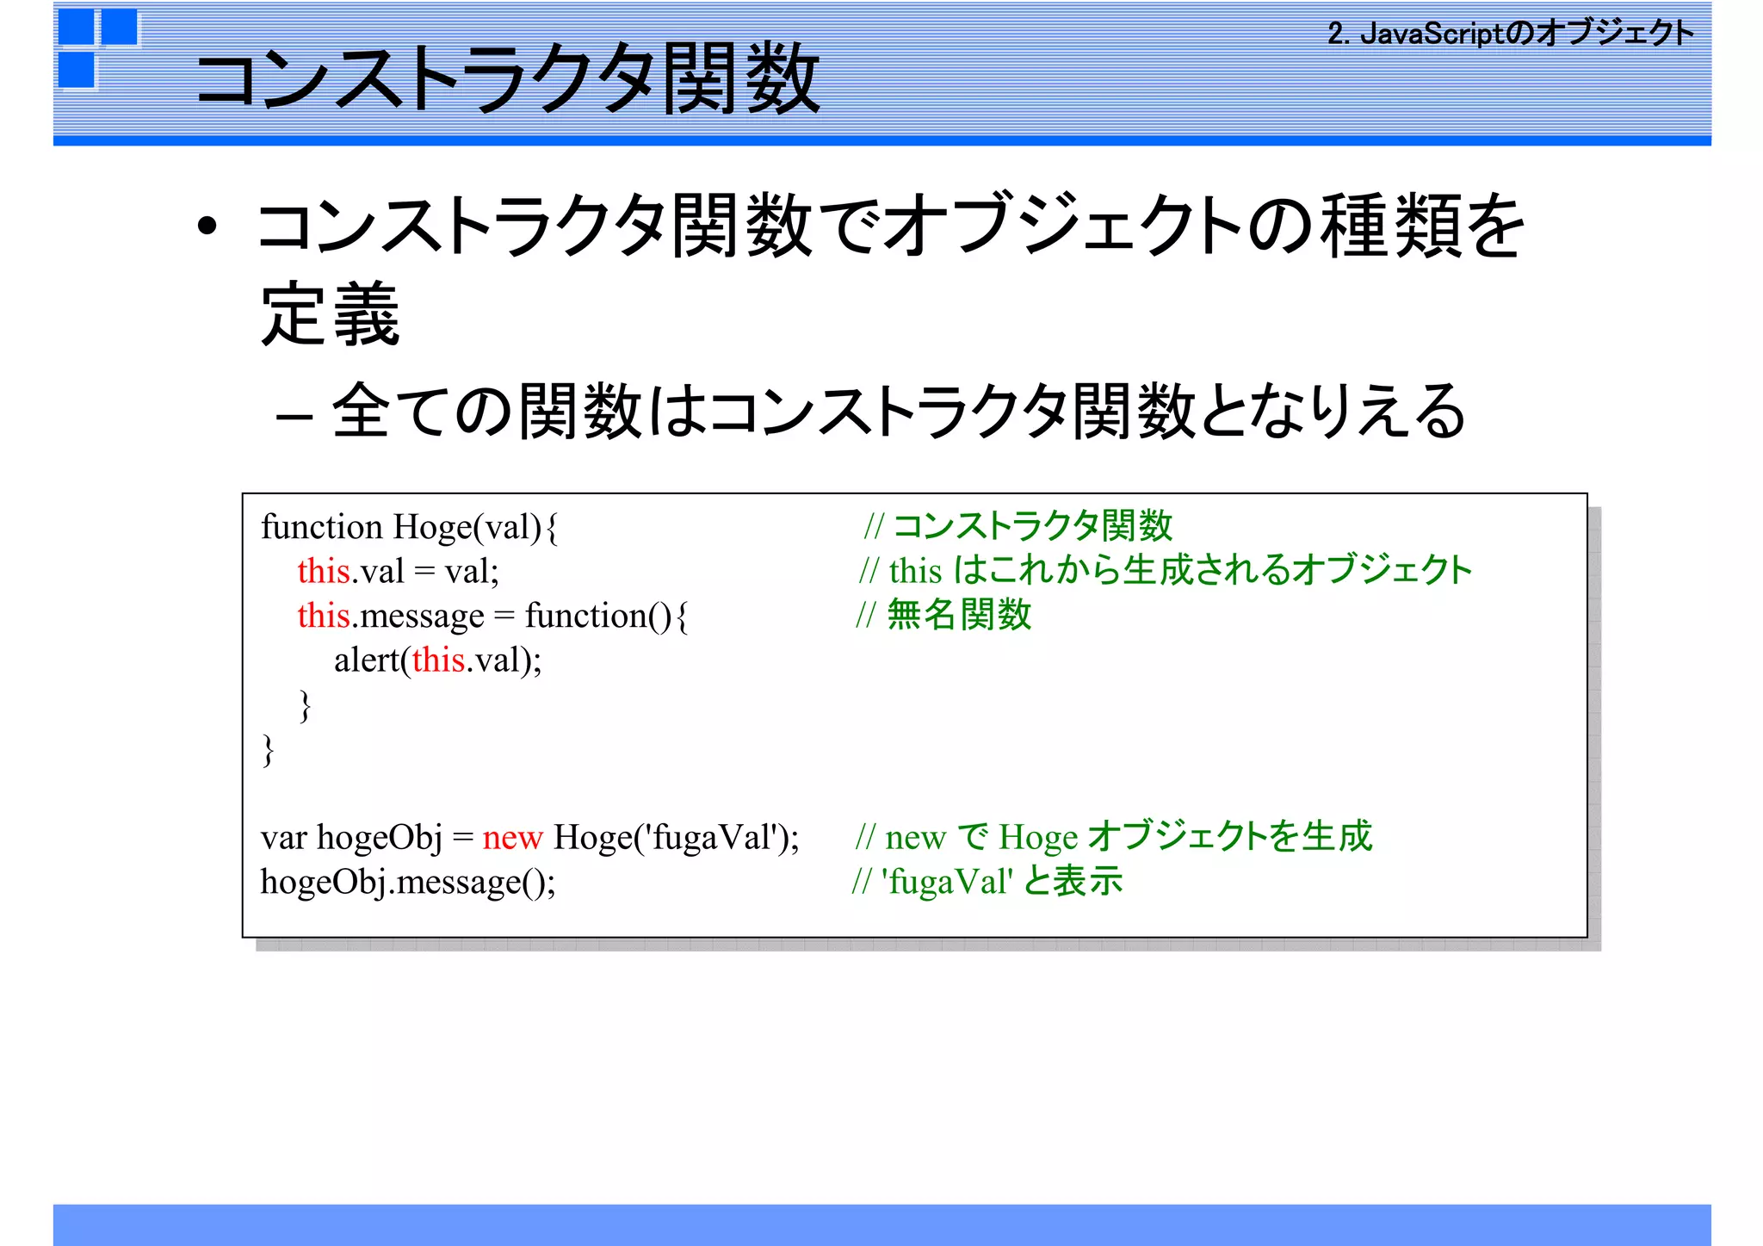The image size is (1763, 1246).
Task: Click the code line var hogeObj = new Hoge('fugaVal');
Action: (x=530, y=838)
